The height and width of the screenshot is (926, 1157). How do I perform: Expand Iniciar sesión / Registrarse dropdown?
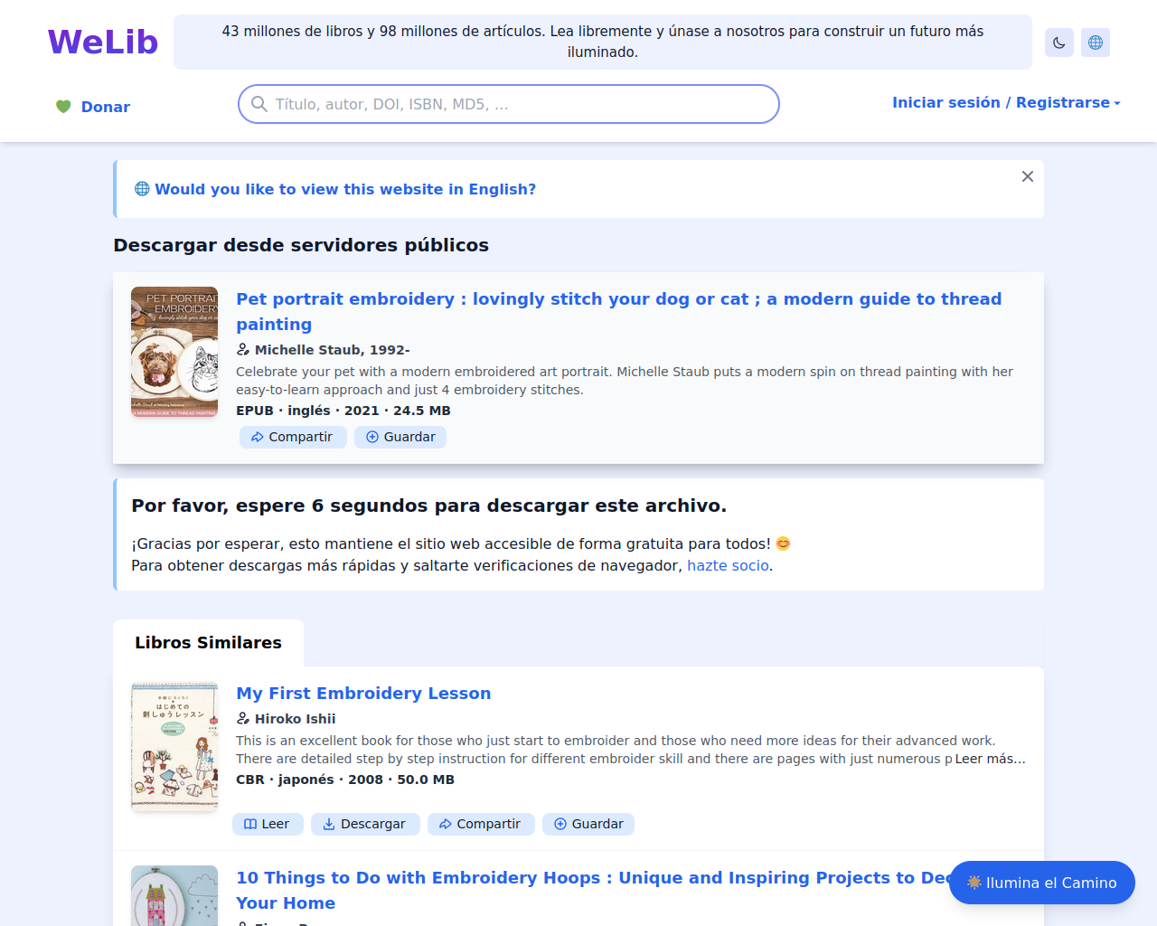click(1006, 103)
